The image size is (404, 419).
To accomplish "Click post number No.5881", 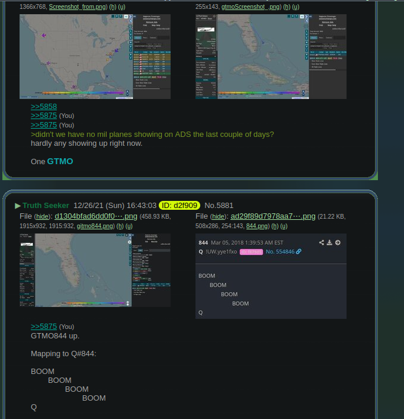I will [219, 206].
